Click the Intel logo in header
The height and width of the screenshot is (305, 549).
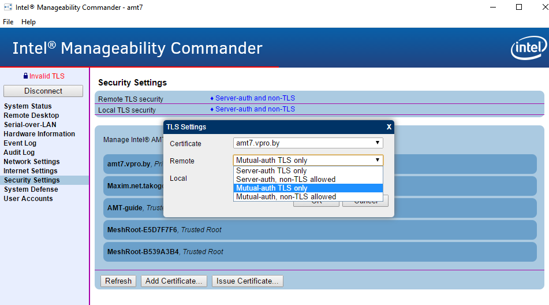coord(529,47)
